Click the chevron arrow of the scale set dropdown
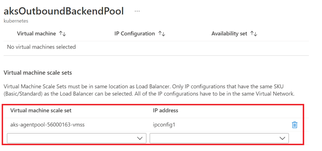Image resolution: width=322 pixels, height=151 pixels. tap(140, 138)
